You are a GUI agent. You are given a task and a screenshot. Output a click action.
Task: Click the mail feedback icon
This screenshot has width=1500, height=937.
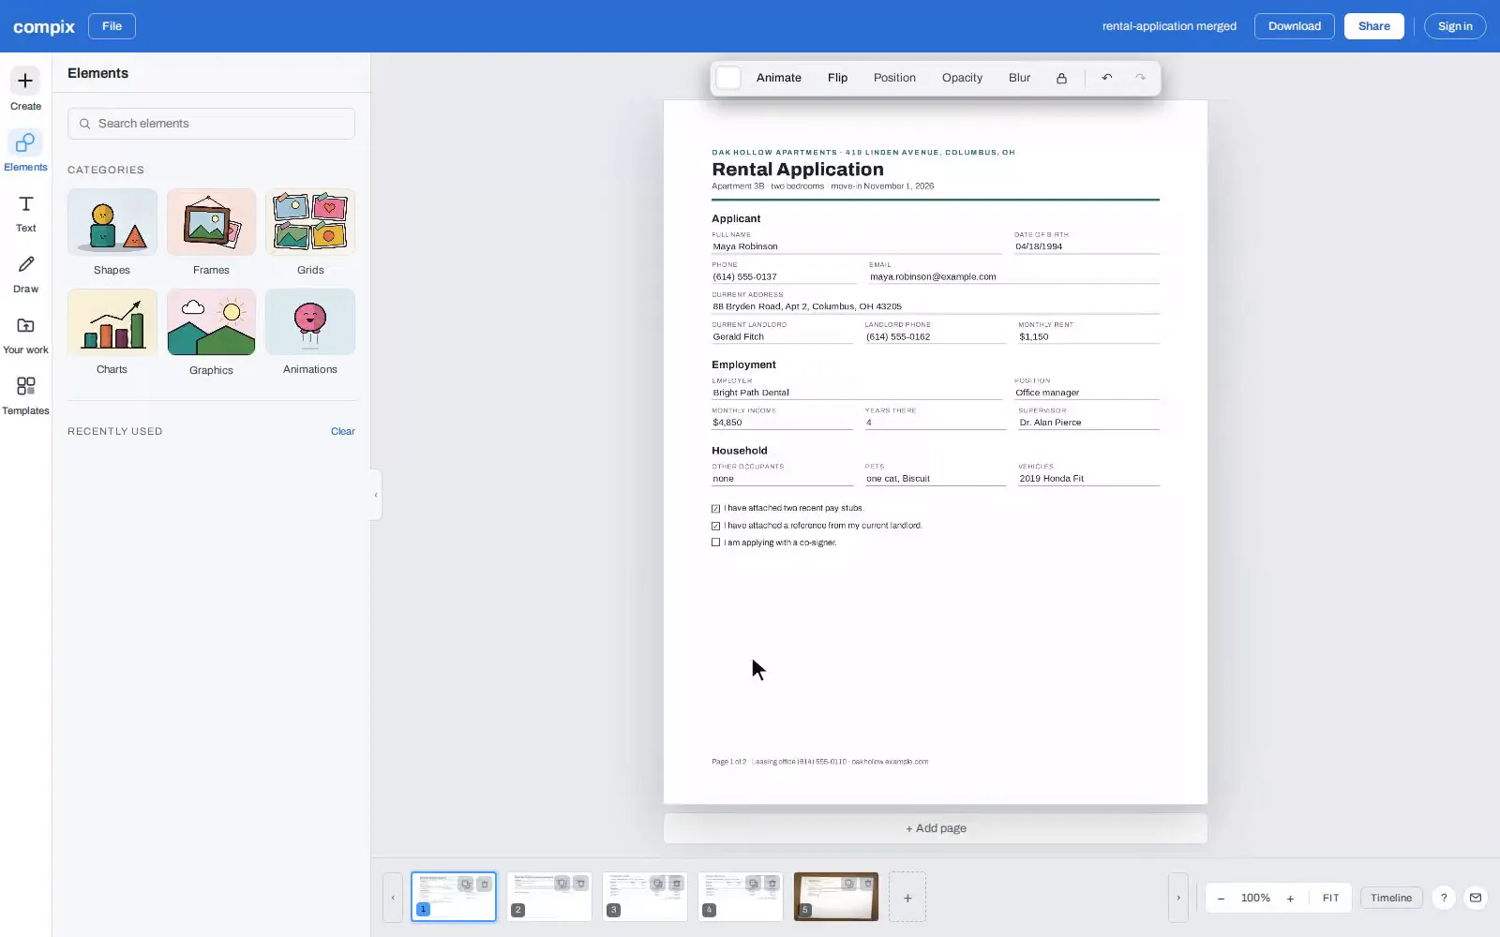pos(1476,898)
